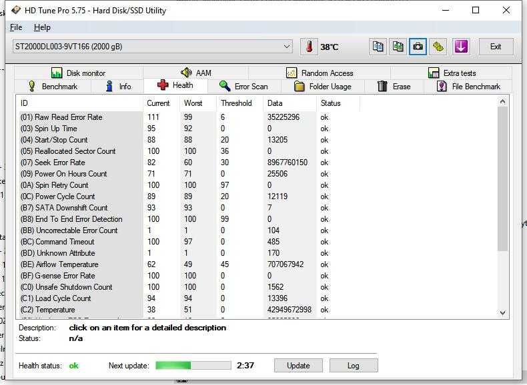Click the Log button
This screenshot has width=527, height=385.
click(354, 365)
